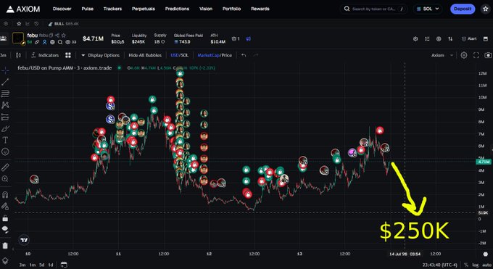Copy the febu token name
Screen dimensions: 493x269
tap(51, 36)
